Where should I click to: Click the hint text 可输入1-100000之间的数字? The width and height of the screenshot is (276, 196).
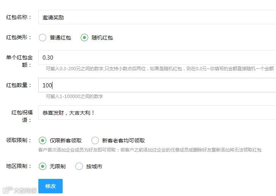74,96
